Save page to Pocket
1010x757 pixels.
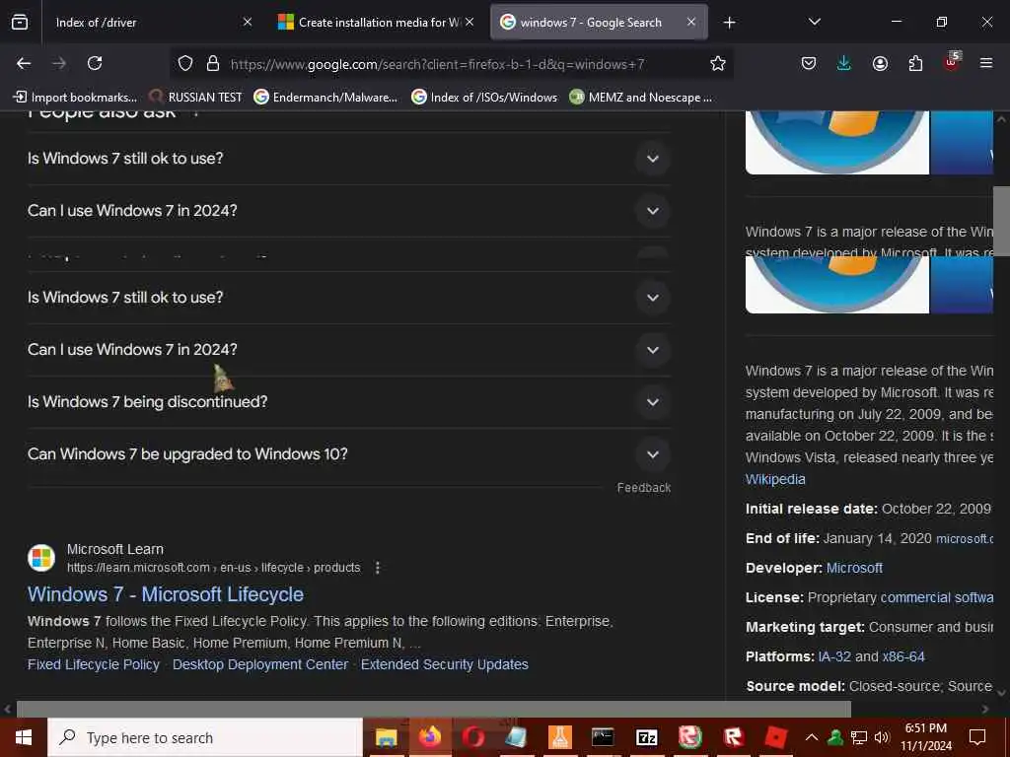tap(809, 63)
